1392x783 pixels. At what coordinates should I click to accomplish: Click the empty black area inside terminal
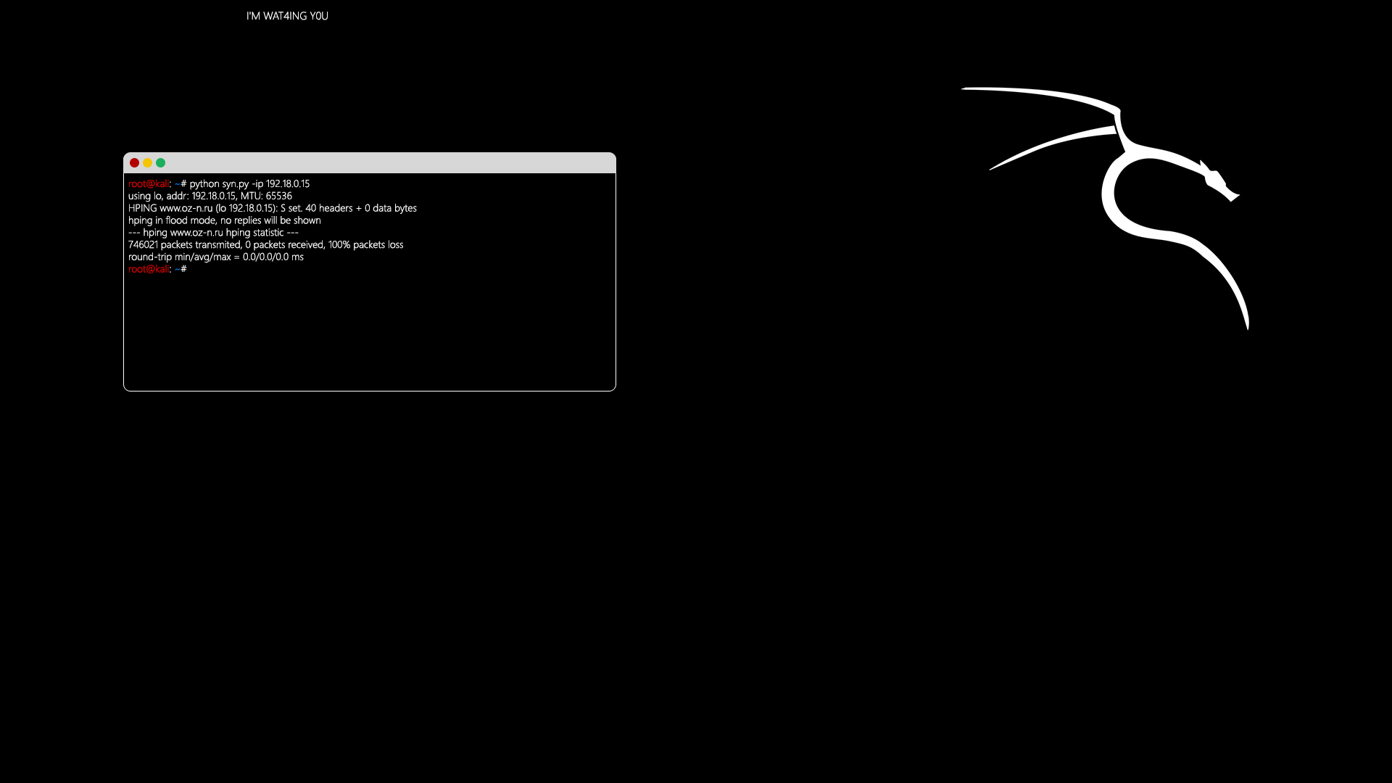[x=370, y=333]
